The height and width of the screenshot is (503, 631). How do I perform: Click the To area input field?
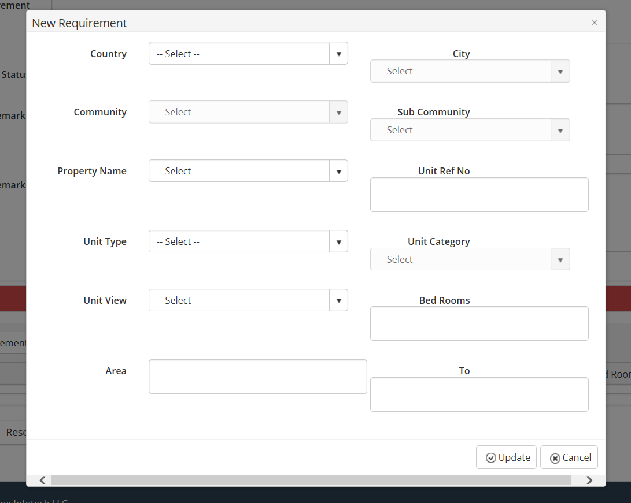point(479,395)
